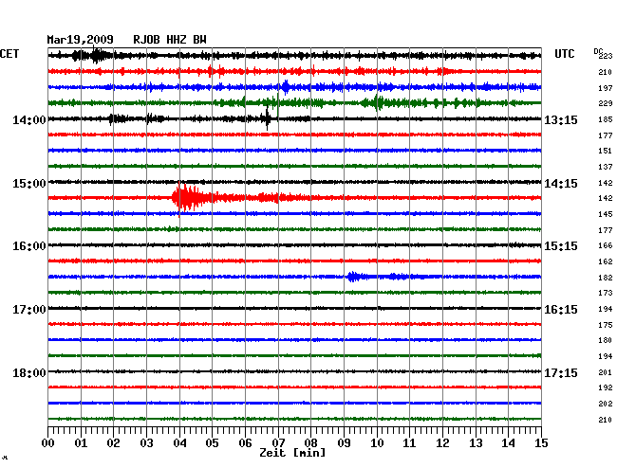The width and height of the screenshot is (617, 468).
Task: Click the UTC timezone label
Action: click(x=565, y=54)
